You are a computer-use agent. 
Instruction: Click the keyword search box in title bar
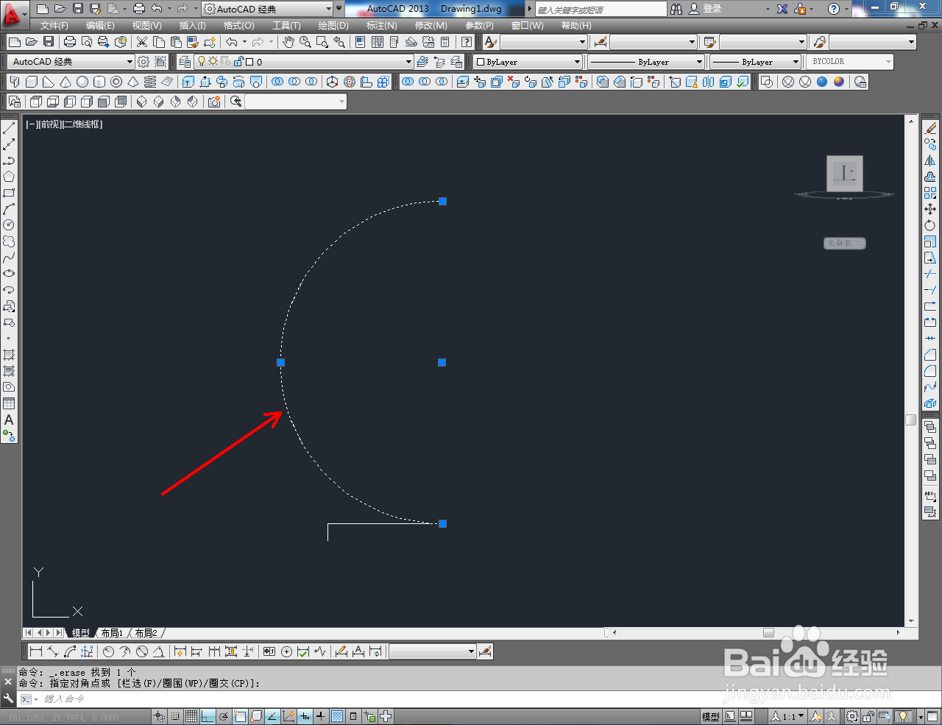pos(600,9)
